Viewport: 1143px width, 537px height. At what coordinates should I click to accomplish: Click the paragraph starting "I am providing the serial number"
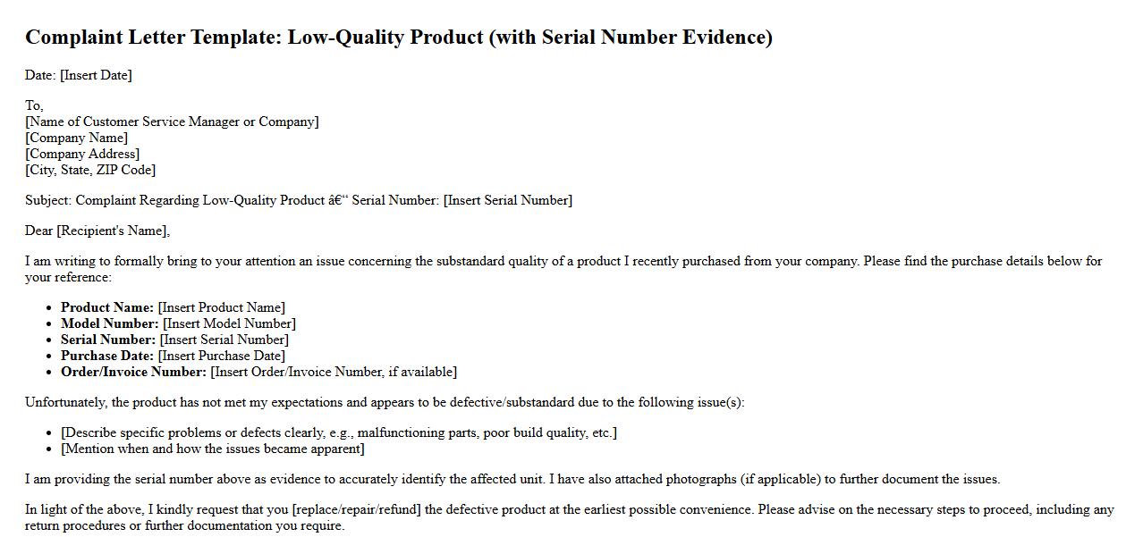pyautogui.click(x=512, y=479)
